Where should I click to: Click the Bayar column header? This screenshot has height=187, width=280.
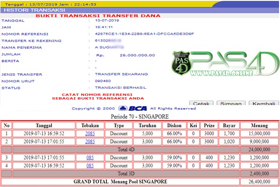[x=229, y=125]
